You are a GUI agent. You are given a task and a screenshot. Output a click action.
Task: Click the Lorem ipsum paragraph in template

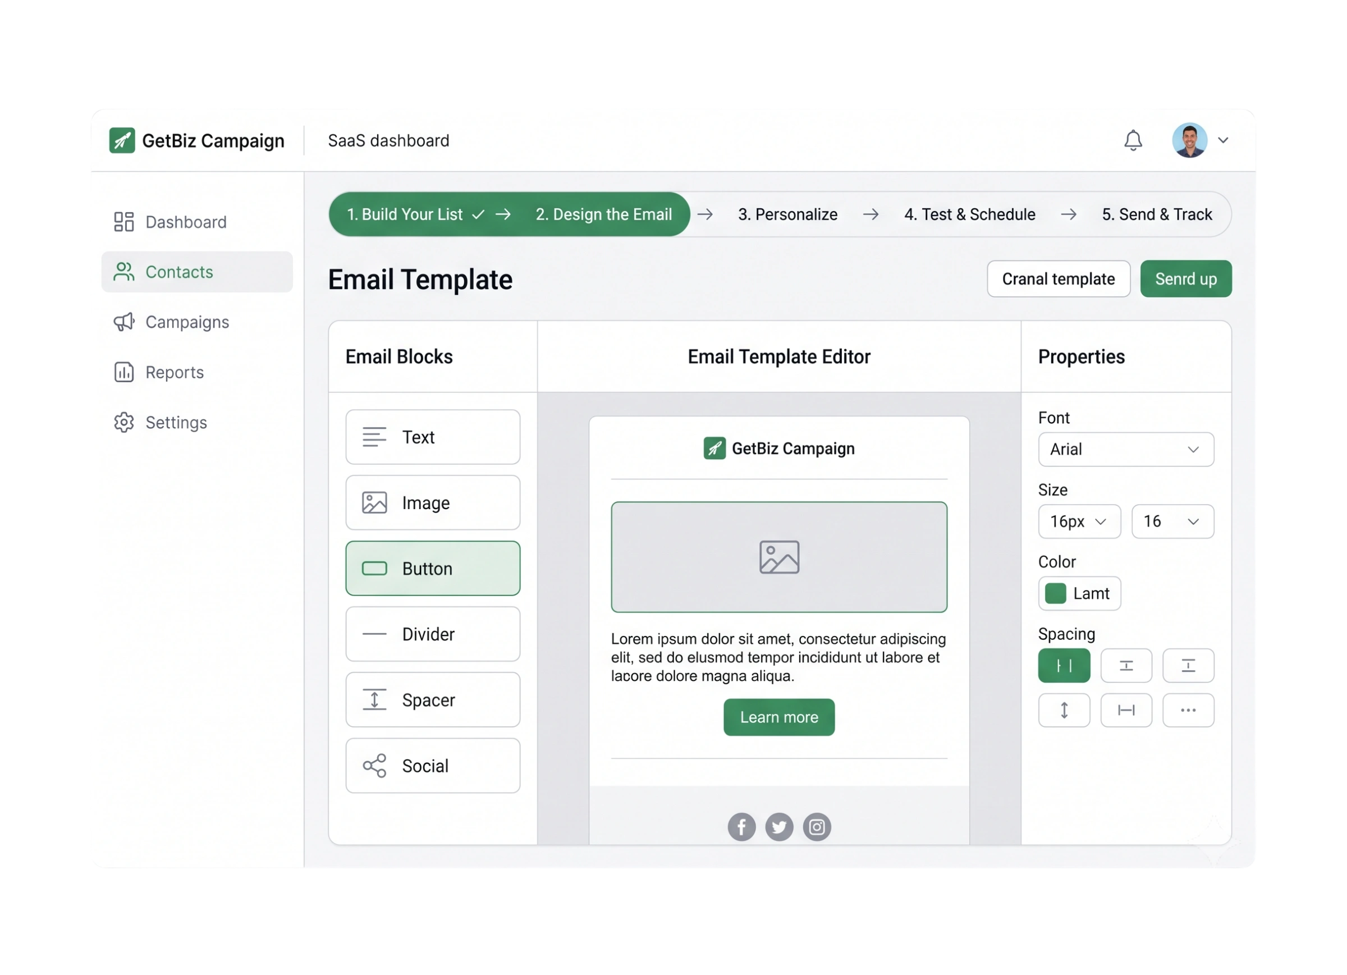pos(778,657)
